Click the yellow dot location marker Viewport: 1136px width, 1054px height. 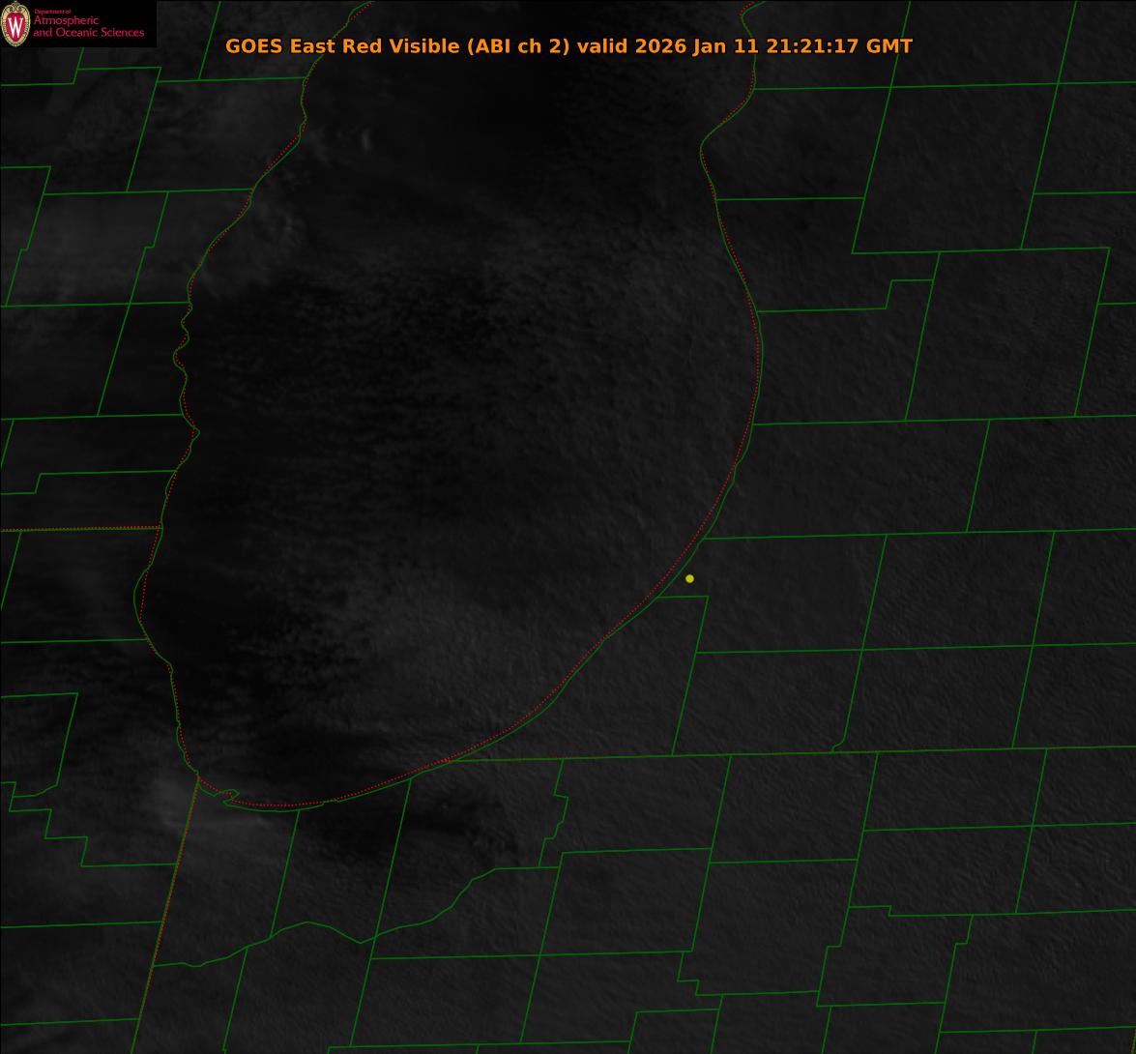[689, 578]
